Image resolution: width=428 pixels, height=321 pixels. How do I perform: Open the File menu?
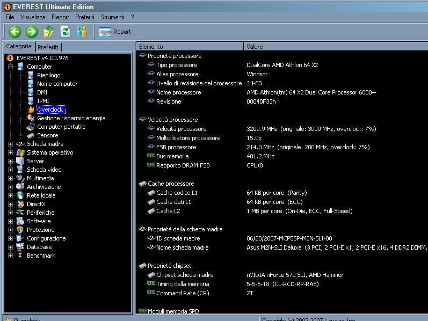pyautogui.click(x=10, y=17)
